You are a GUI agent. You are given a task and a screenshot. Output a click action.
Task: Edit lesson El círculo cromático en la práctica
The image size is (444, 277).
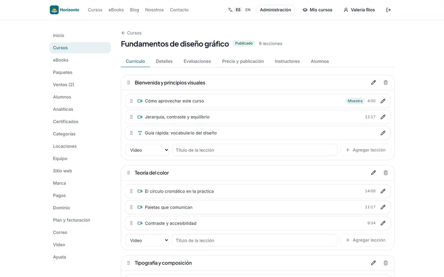(x=383, y=191)
